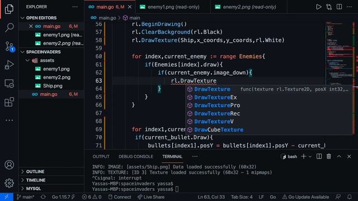The width and height of the screenshot is (358, 201).
Task: Open feedback icon in status bar
Action: [x=338, y=197]
